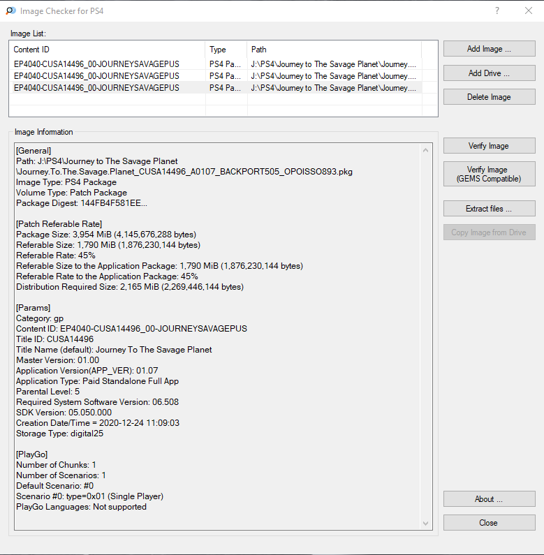Click the help question mark in title bar
Viewport: 544px width, 555px height.
click(497, 10)
